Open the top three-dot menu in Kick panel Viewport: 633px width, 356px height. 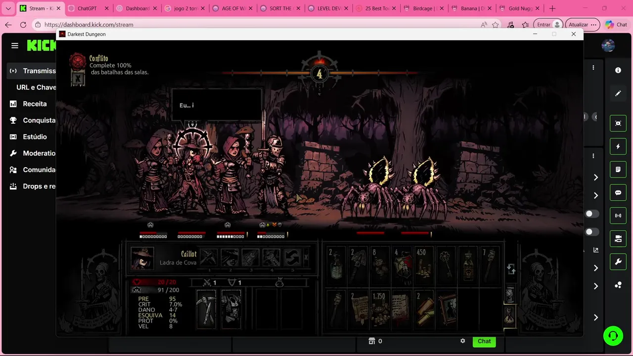(x=593, y=68)
